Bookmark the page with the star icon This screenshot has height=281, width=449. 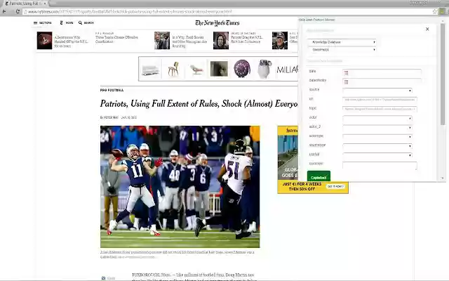pyautogui.click(x=435, y=11)
